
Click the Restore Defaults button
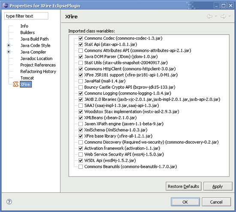point(184,186)
